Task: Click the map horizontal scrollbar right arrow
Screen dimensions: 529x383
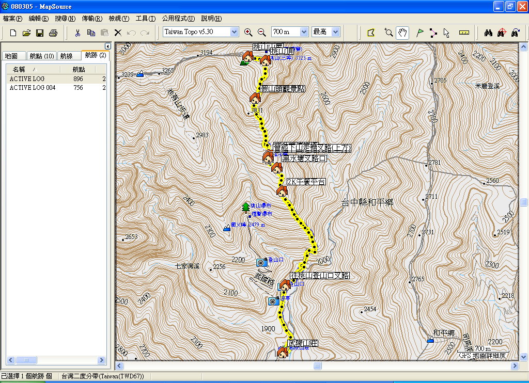Action: pyautogui.click(x=515, y=366)
